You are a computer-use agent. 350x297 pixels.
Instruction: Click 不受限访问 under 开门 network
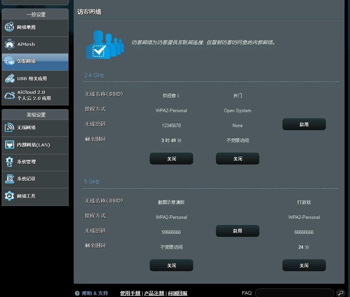[238, 140]
